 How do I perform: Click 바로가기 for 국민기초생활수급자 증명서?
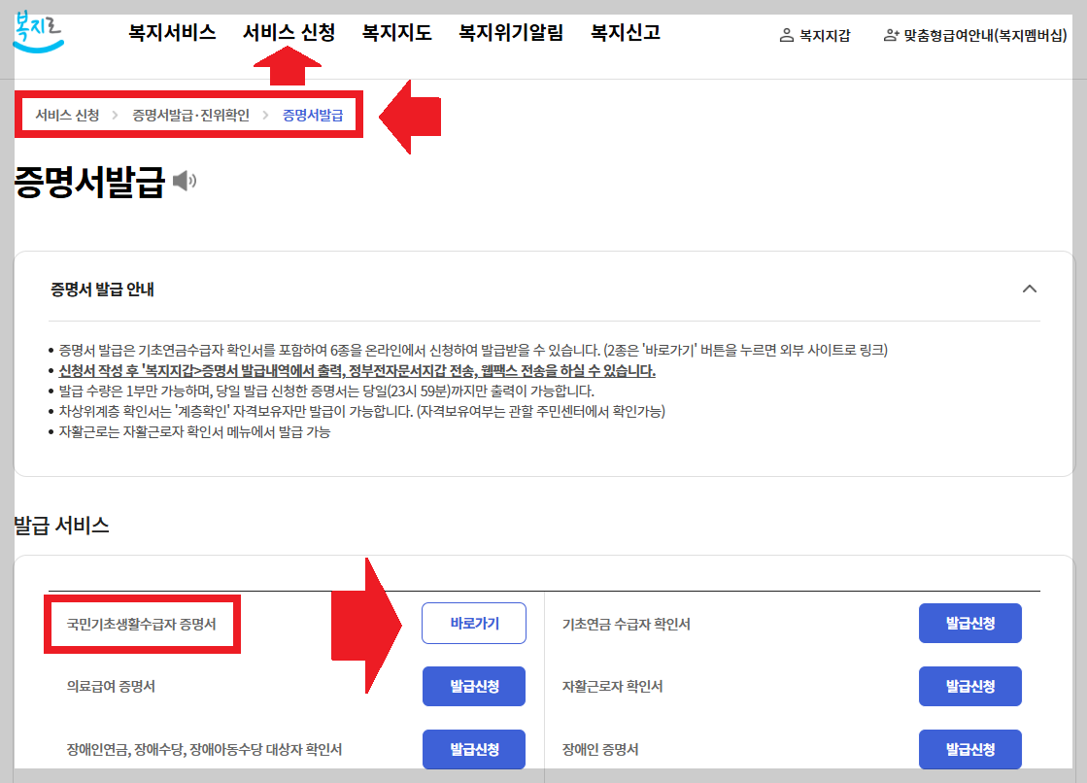(473, 623)
